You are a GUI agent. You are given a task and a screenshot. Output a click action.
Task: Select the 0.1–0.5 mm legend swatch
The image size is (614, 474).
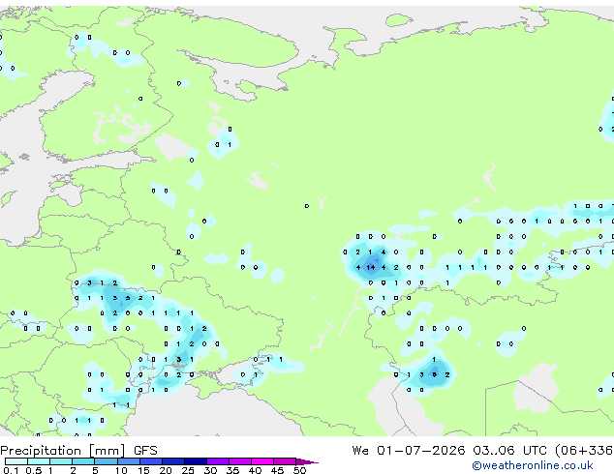16,461
